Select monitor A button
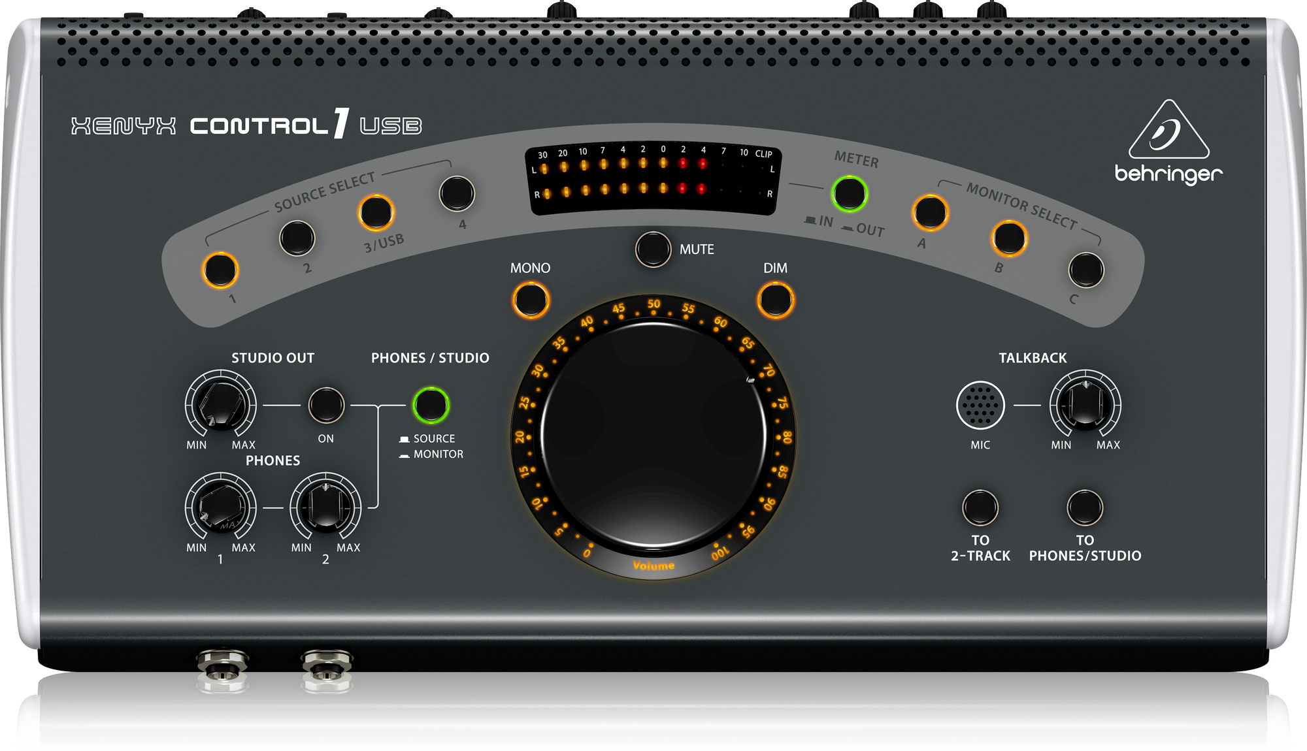This screenshot has height=751, width=1307. [x=930, y=212]
